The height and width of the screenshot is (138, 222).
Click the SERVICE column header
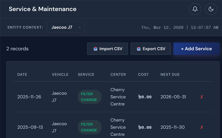pos(86,74)
